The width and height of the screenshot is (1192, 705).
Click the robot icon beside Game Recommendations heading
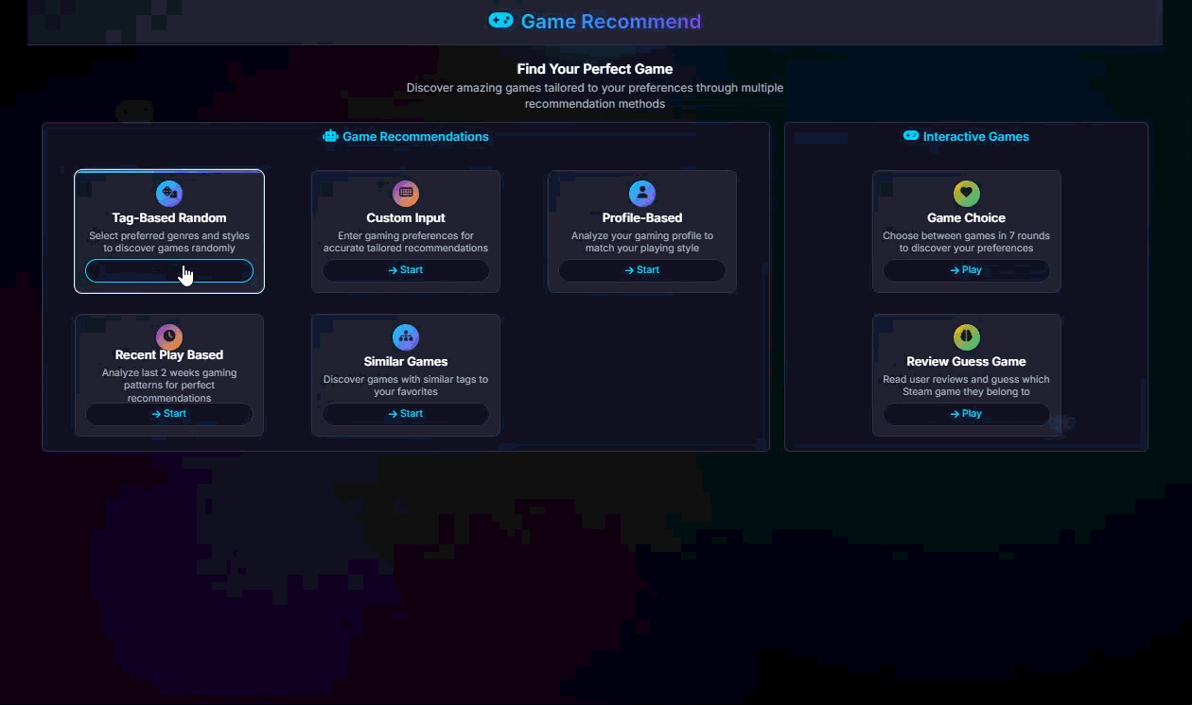coord(330,136)
